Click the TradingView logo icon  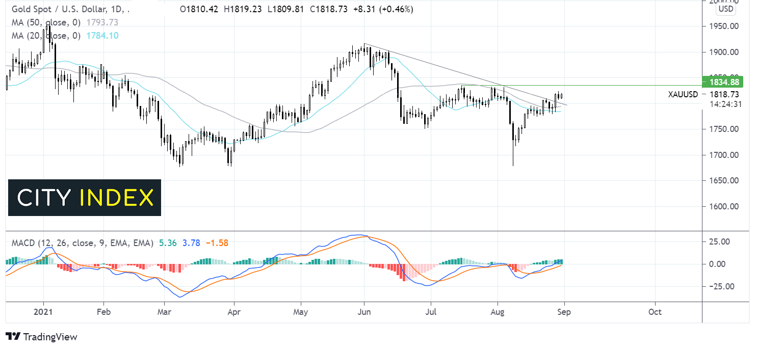pos(13,337)
